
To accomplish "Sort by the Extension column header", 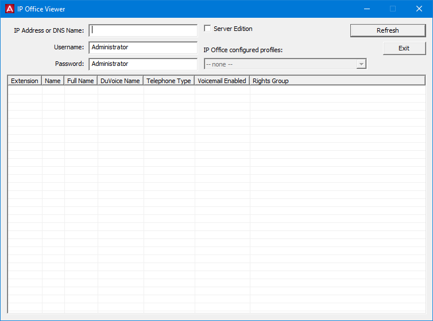I will [x=25, y=81].
